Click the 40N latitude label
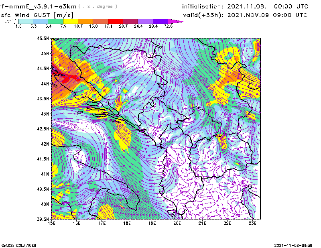 tap(45, 204)
